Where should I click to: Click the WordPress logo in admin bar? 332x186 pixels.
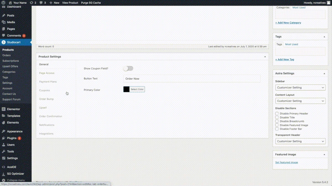pyautogui.click(x=4, y=3)
